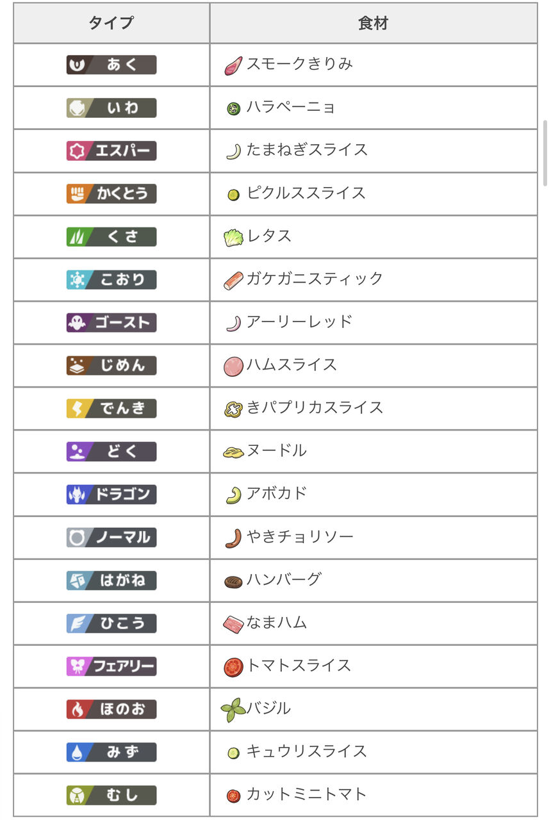Click the でんき electric type badge
Image resolution: width=551 pixels, height=820 pixels.
point(111,409)
